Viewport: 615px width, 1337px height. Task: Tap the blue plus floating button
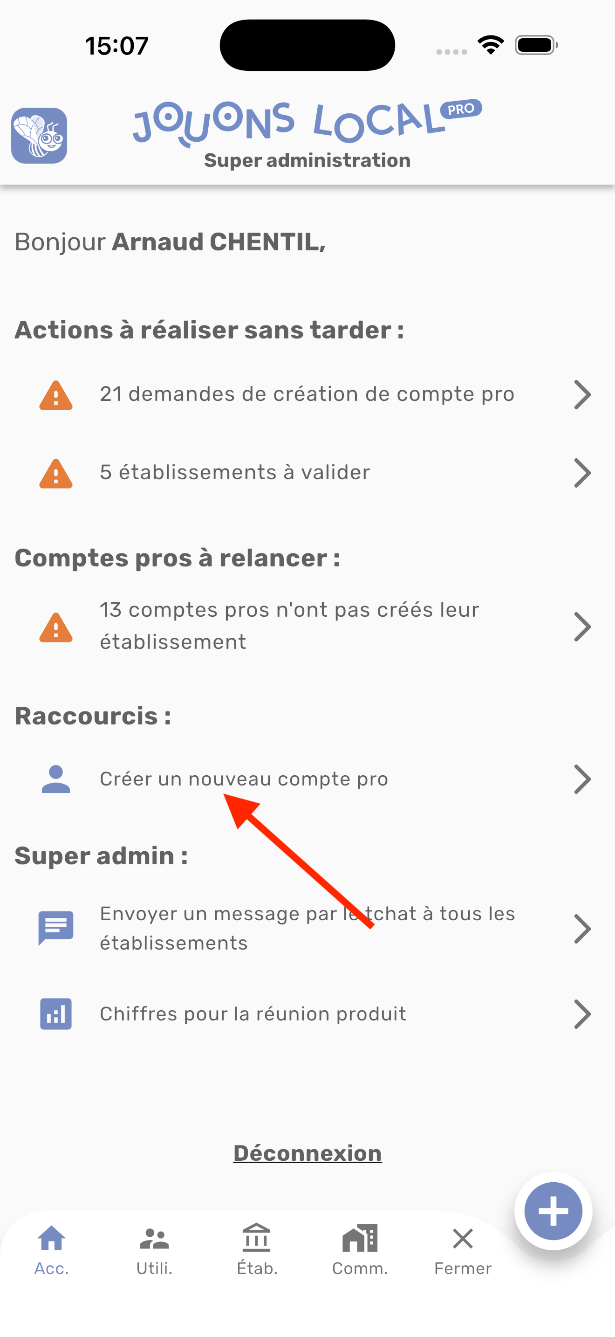(553, 1211)
